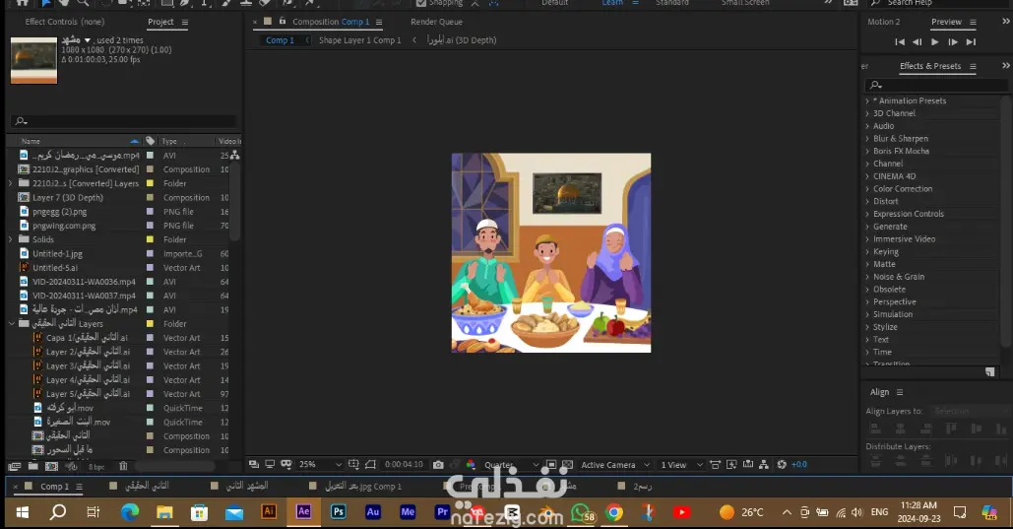Viewport: 1013px width, 529px height.
Task: Click the reset exposure icon
Action: [782, 464]
